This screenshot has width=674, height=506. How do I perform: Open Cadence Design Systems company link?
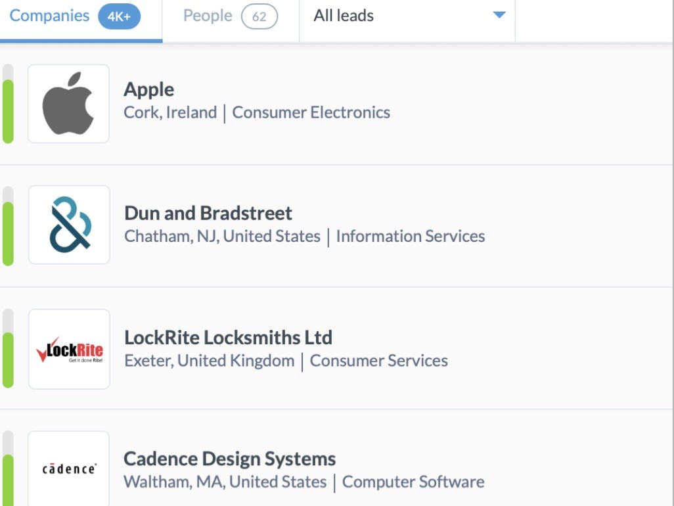(x=229, y=459)
